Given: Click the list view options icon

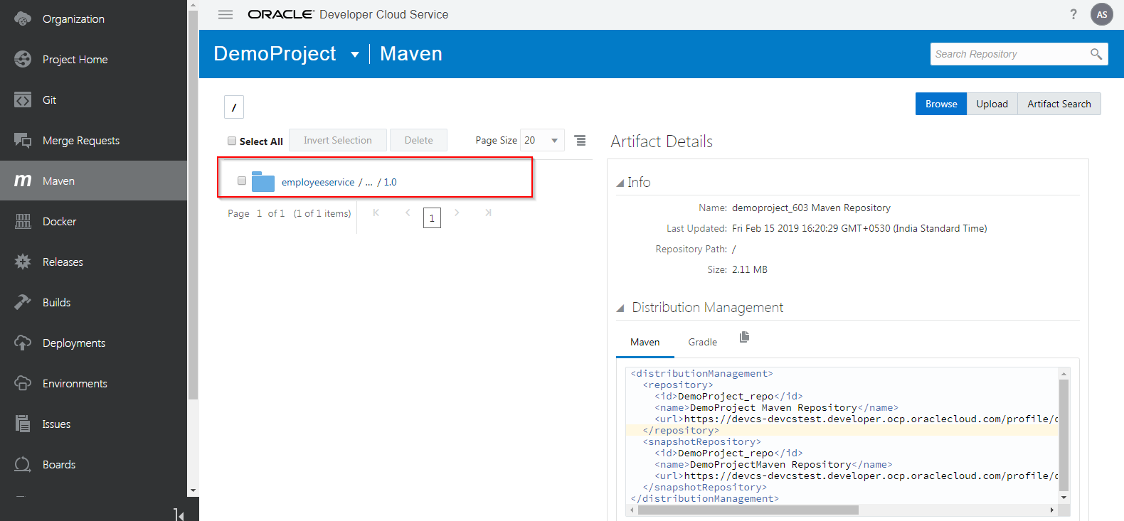Looking at the screenshot, I should (580, 140).
